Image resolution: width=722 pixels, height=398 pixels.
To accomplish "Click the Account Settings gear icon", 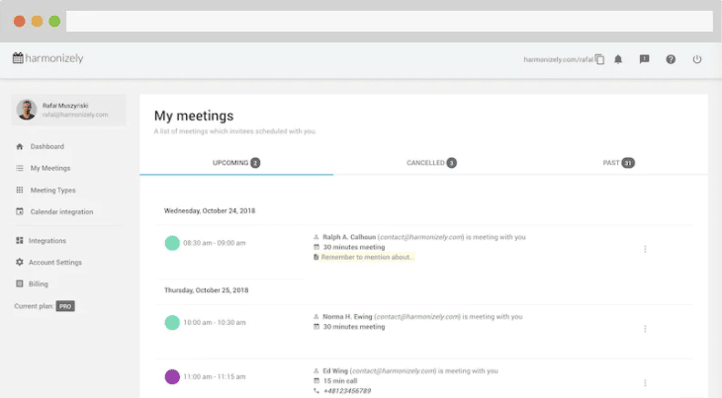I will pos(20,262).
